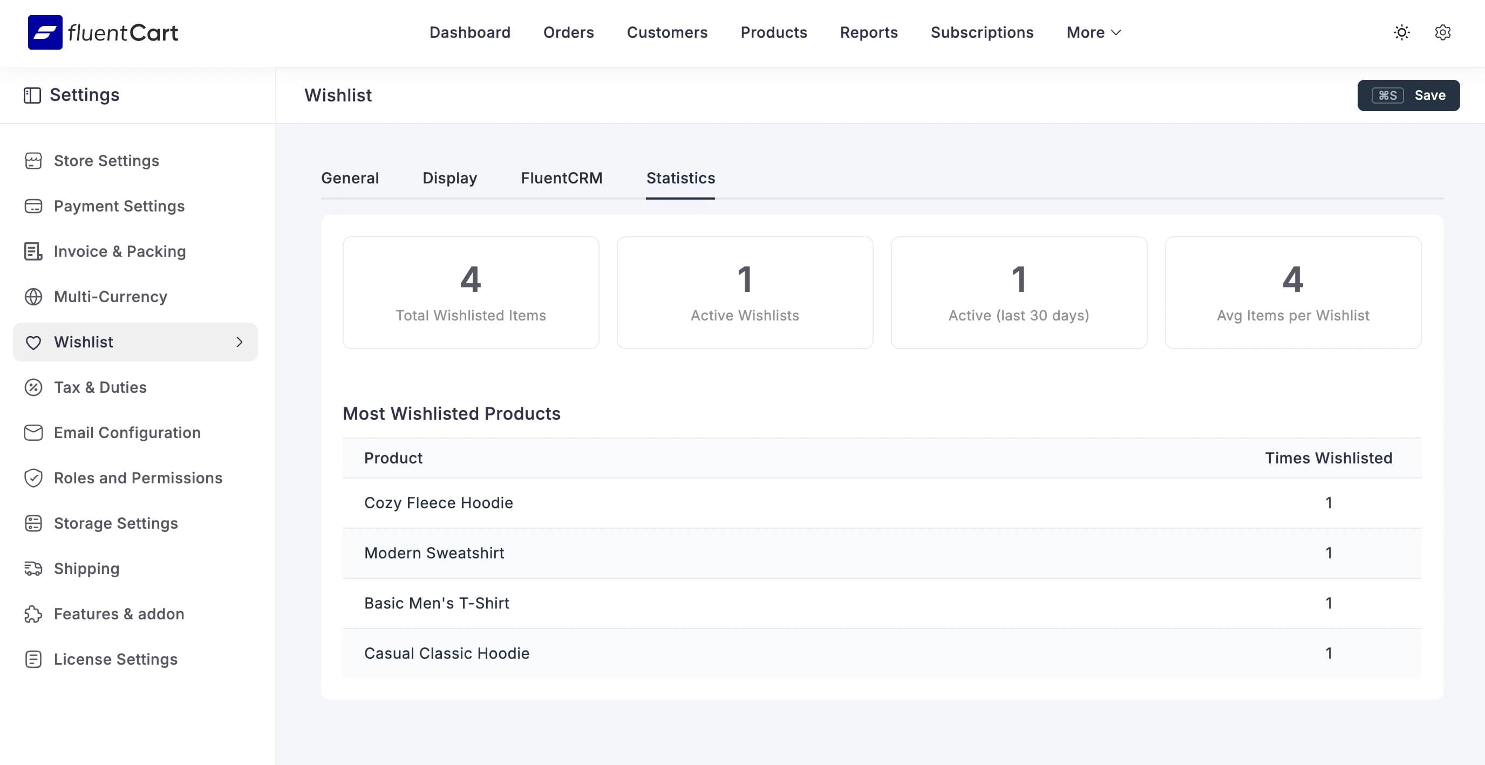Open the Display tab
The height and width of the screenshot is (765, 1485).
point(449,178)
